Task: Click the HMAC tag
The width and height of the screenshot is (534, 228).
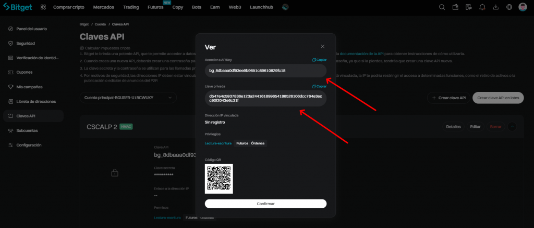Action: pyautogui.click(x=126, y=127)
